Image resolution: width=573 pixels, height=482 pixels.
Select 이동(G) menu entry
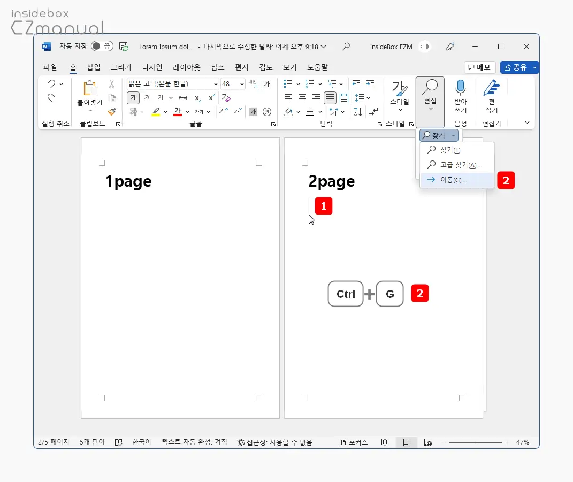457,180
